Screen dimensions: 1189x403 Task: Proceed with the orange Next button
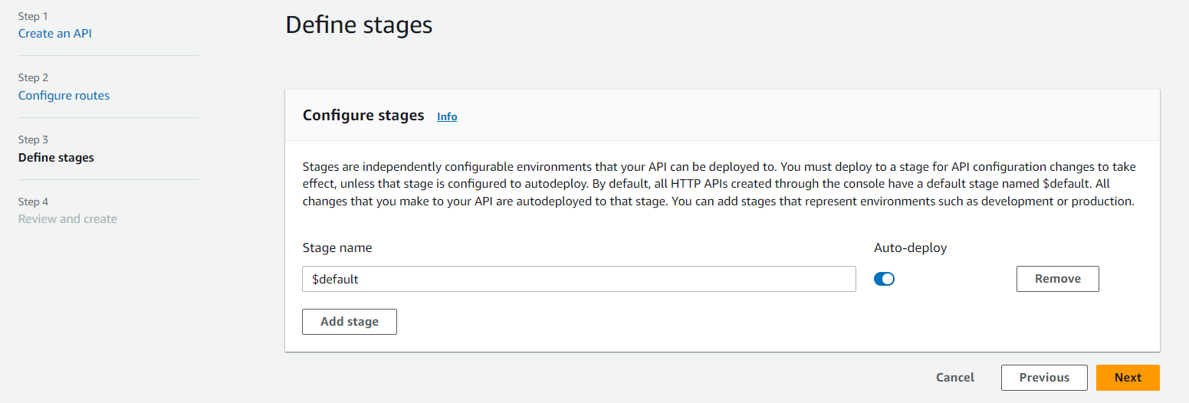(1128, 378)
